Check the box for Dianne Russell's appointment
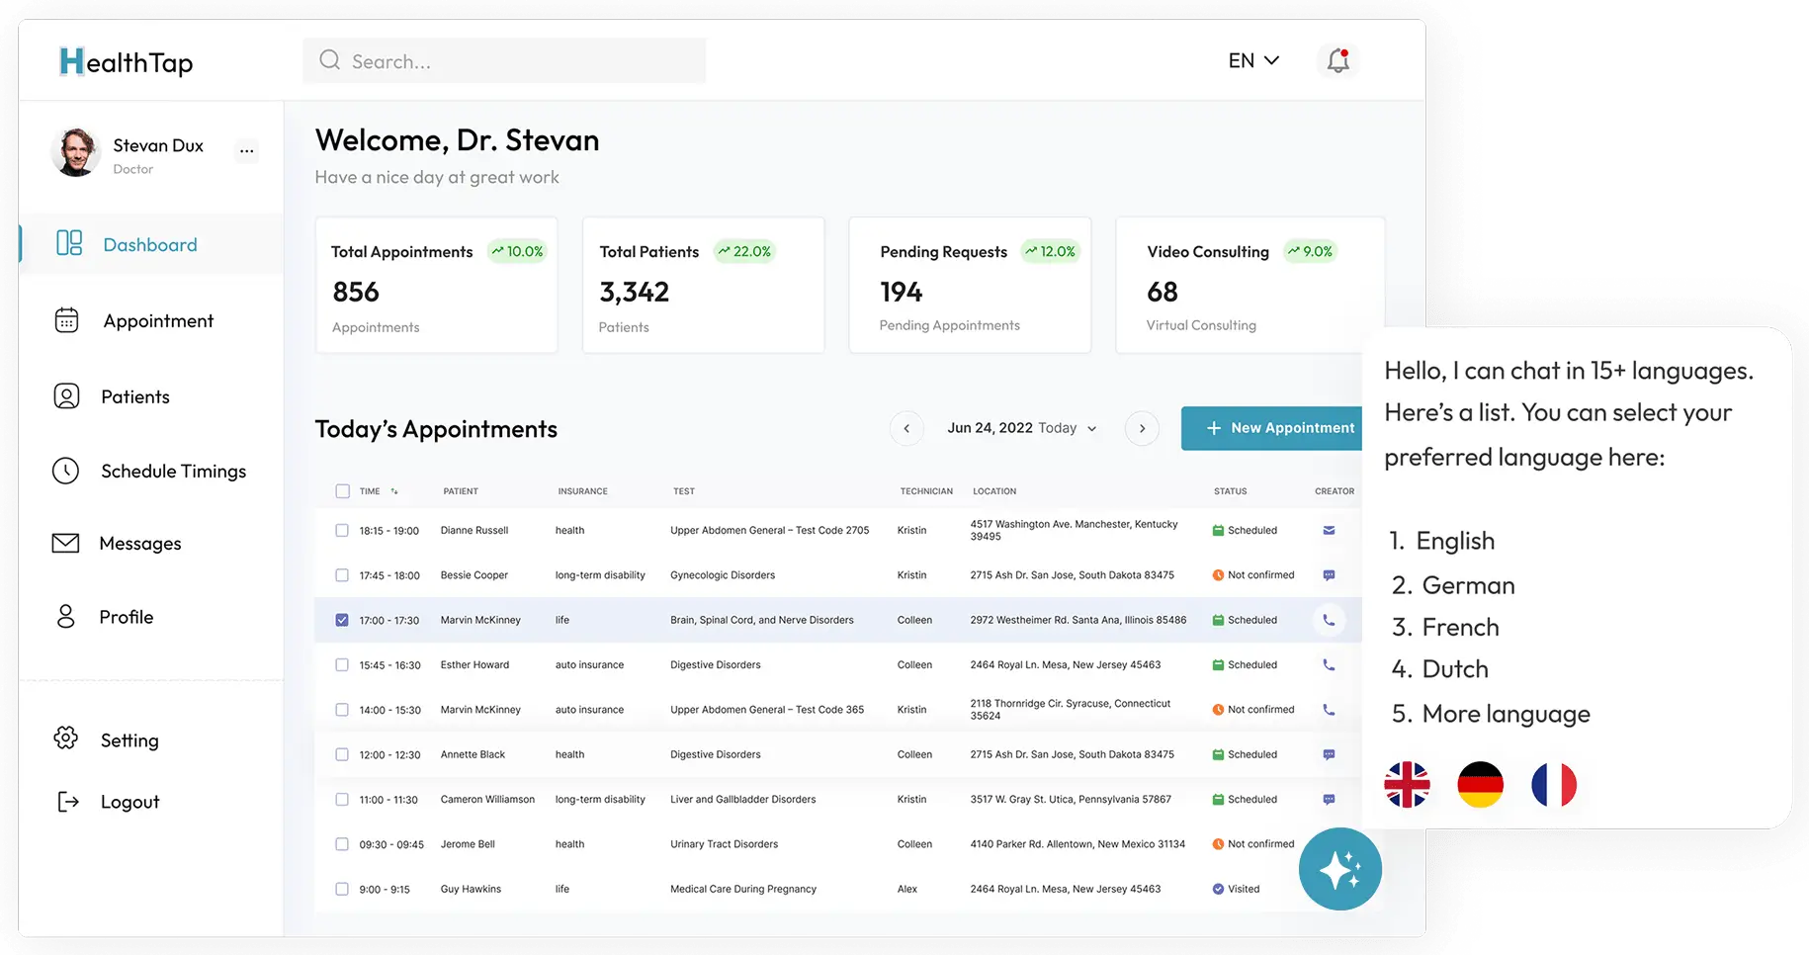 click(x=342, y=531)
